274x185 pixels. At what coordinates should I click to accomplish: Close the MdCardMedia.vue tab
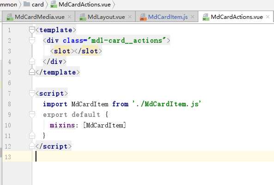[69, 17]
